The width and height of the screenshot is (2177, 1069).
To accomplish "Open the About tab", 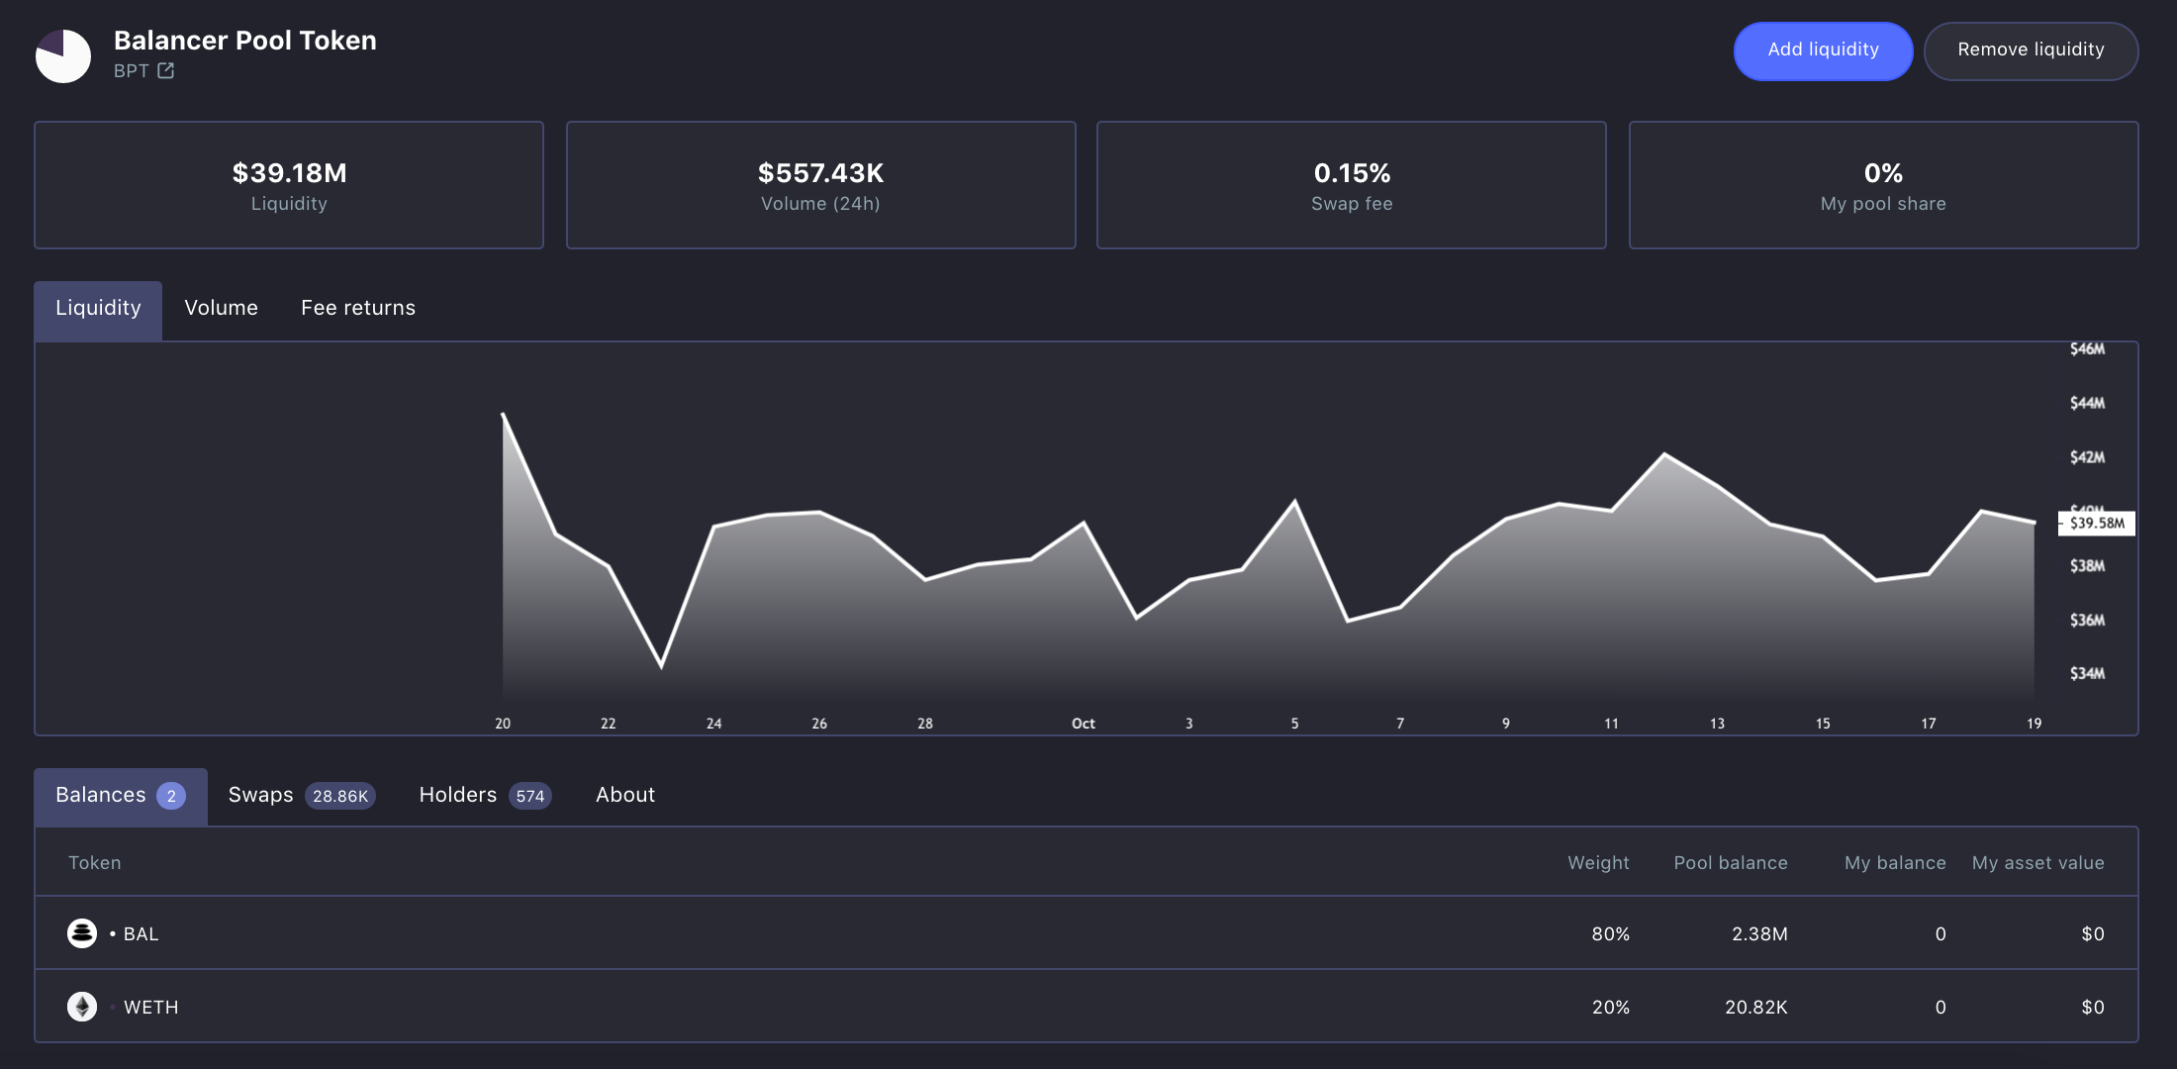I will [625, 795].
